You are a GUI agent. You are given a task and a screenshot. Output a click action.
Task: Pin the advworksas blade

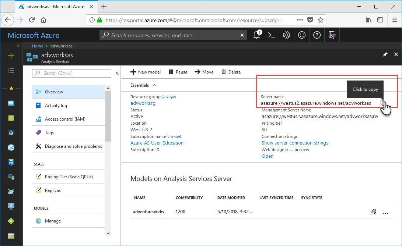tap(385, 54)
